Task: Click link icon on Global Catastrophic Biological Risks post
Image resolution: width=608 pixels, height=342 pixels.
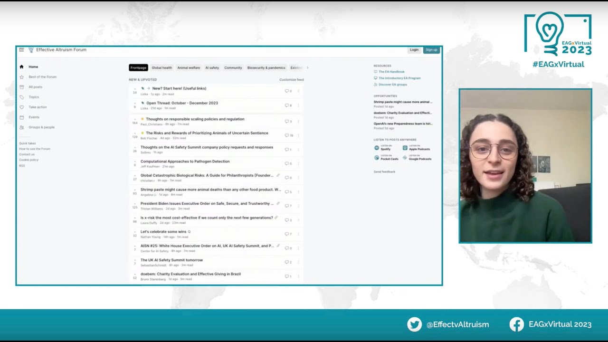Action: coord(278,175)
